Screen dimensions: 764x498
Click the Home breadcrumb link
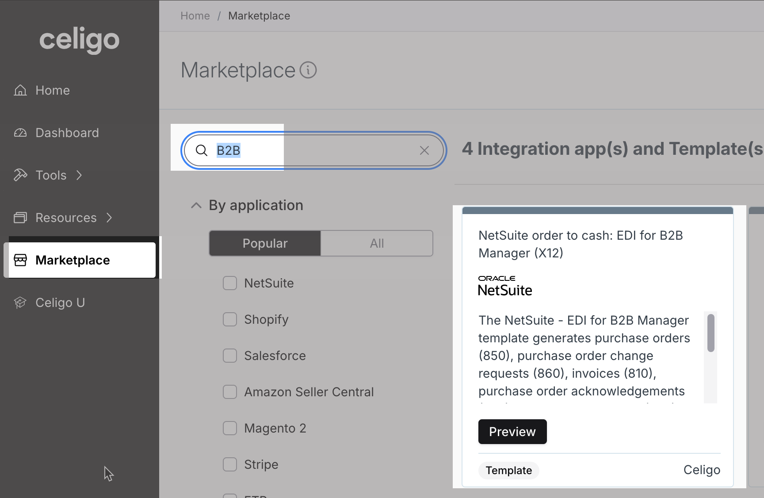pos(195,16)
